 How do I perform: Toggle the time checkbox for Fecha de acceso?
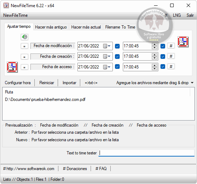163,67
